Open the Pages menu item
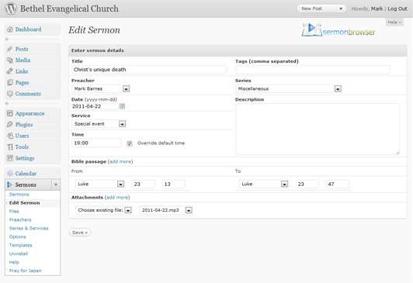The width and height of the screenshot is (413, 283). [x=22, y=83]
